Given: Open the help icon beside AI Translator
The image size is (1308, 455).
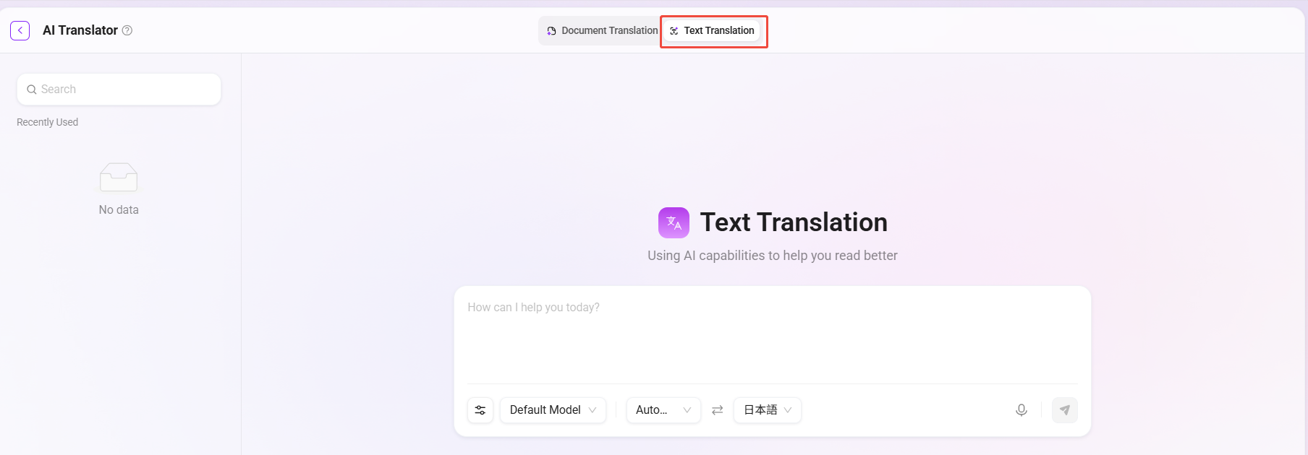Looking at the screenshot, I should tap(127, 30).
